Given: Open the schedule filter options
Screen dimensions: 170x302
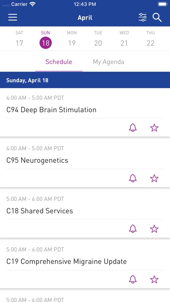Looking at the screenshot, I should click(x=143, y=18).
